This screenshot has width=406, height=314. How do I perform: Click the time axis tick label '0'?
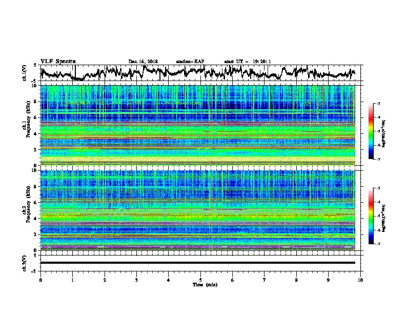point(40,280)
